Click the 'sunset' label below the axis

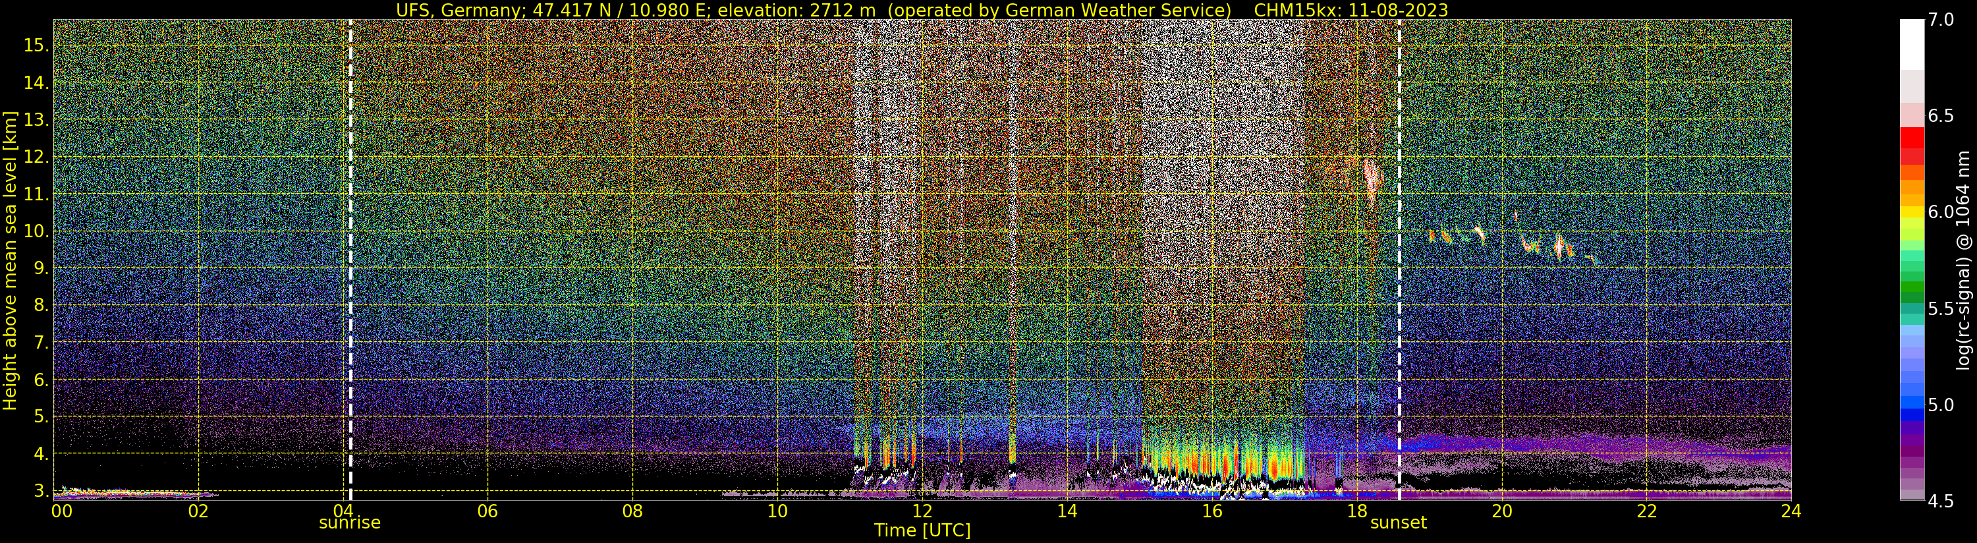pos(1399,523)
